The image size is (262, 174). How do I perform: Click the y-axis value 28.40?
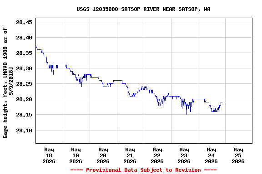(24, 38)
